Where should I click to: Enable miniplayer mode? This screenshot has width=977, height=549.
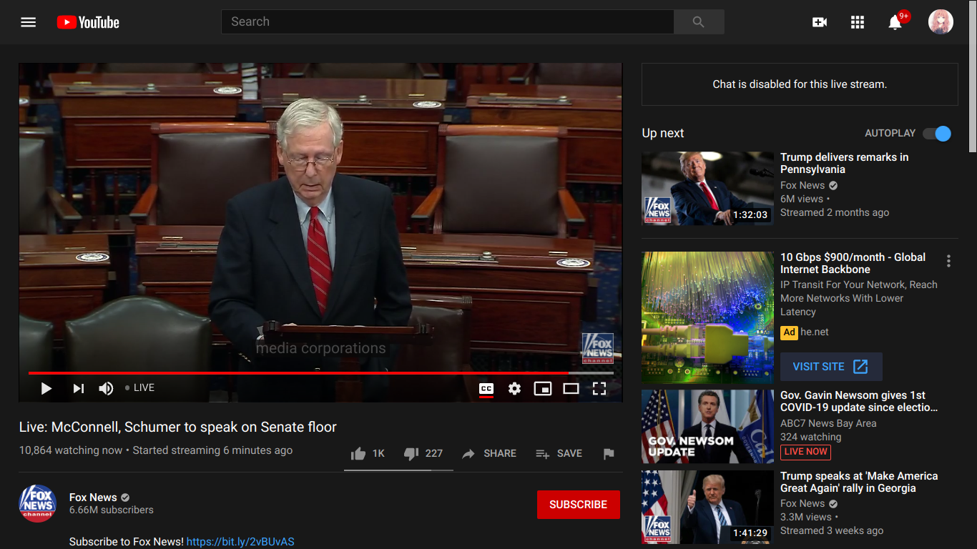point(543,389)
